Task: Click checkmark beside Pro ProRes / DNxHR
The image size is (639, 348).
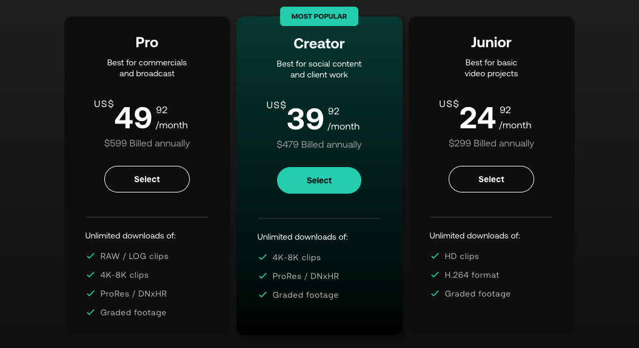Action: 90,294
